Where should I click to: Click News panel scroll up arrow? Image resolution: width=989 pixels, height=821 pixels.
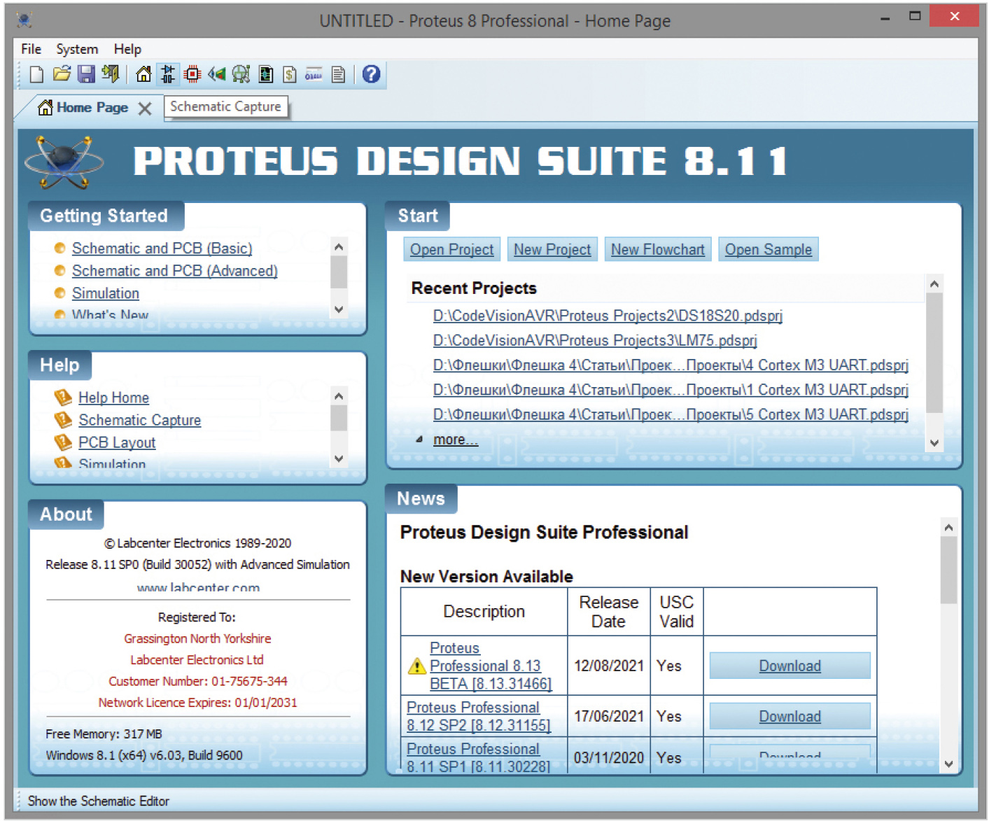[x=948, y=528]
